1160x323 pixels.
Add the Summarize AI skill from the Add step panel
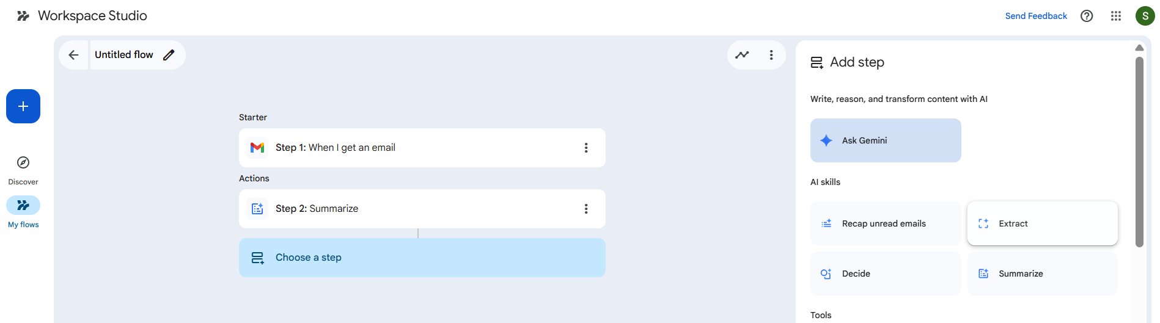coord(1042,274)
